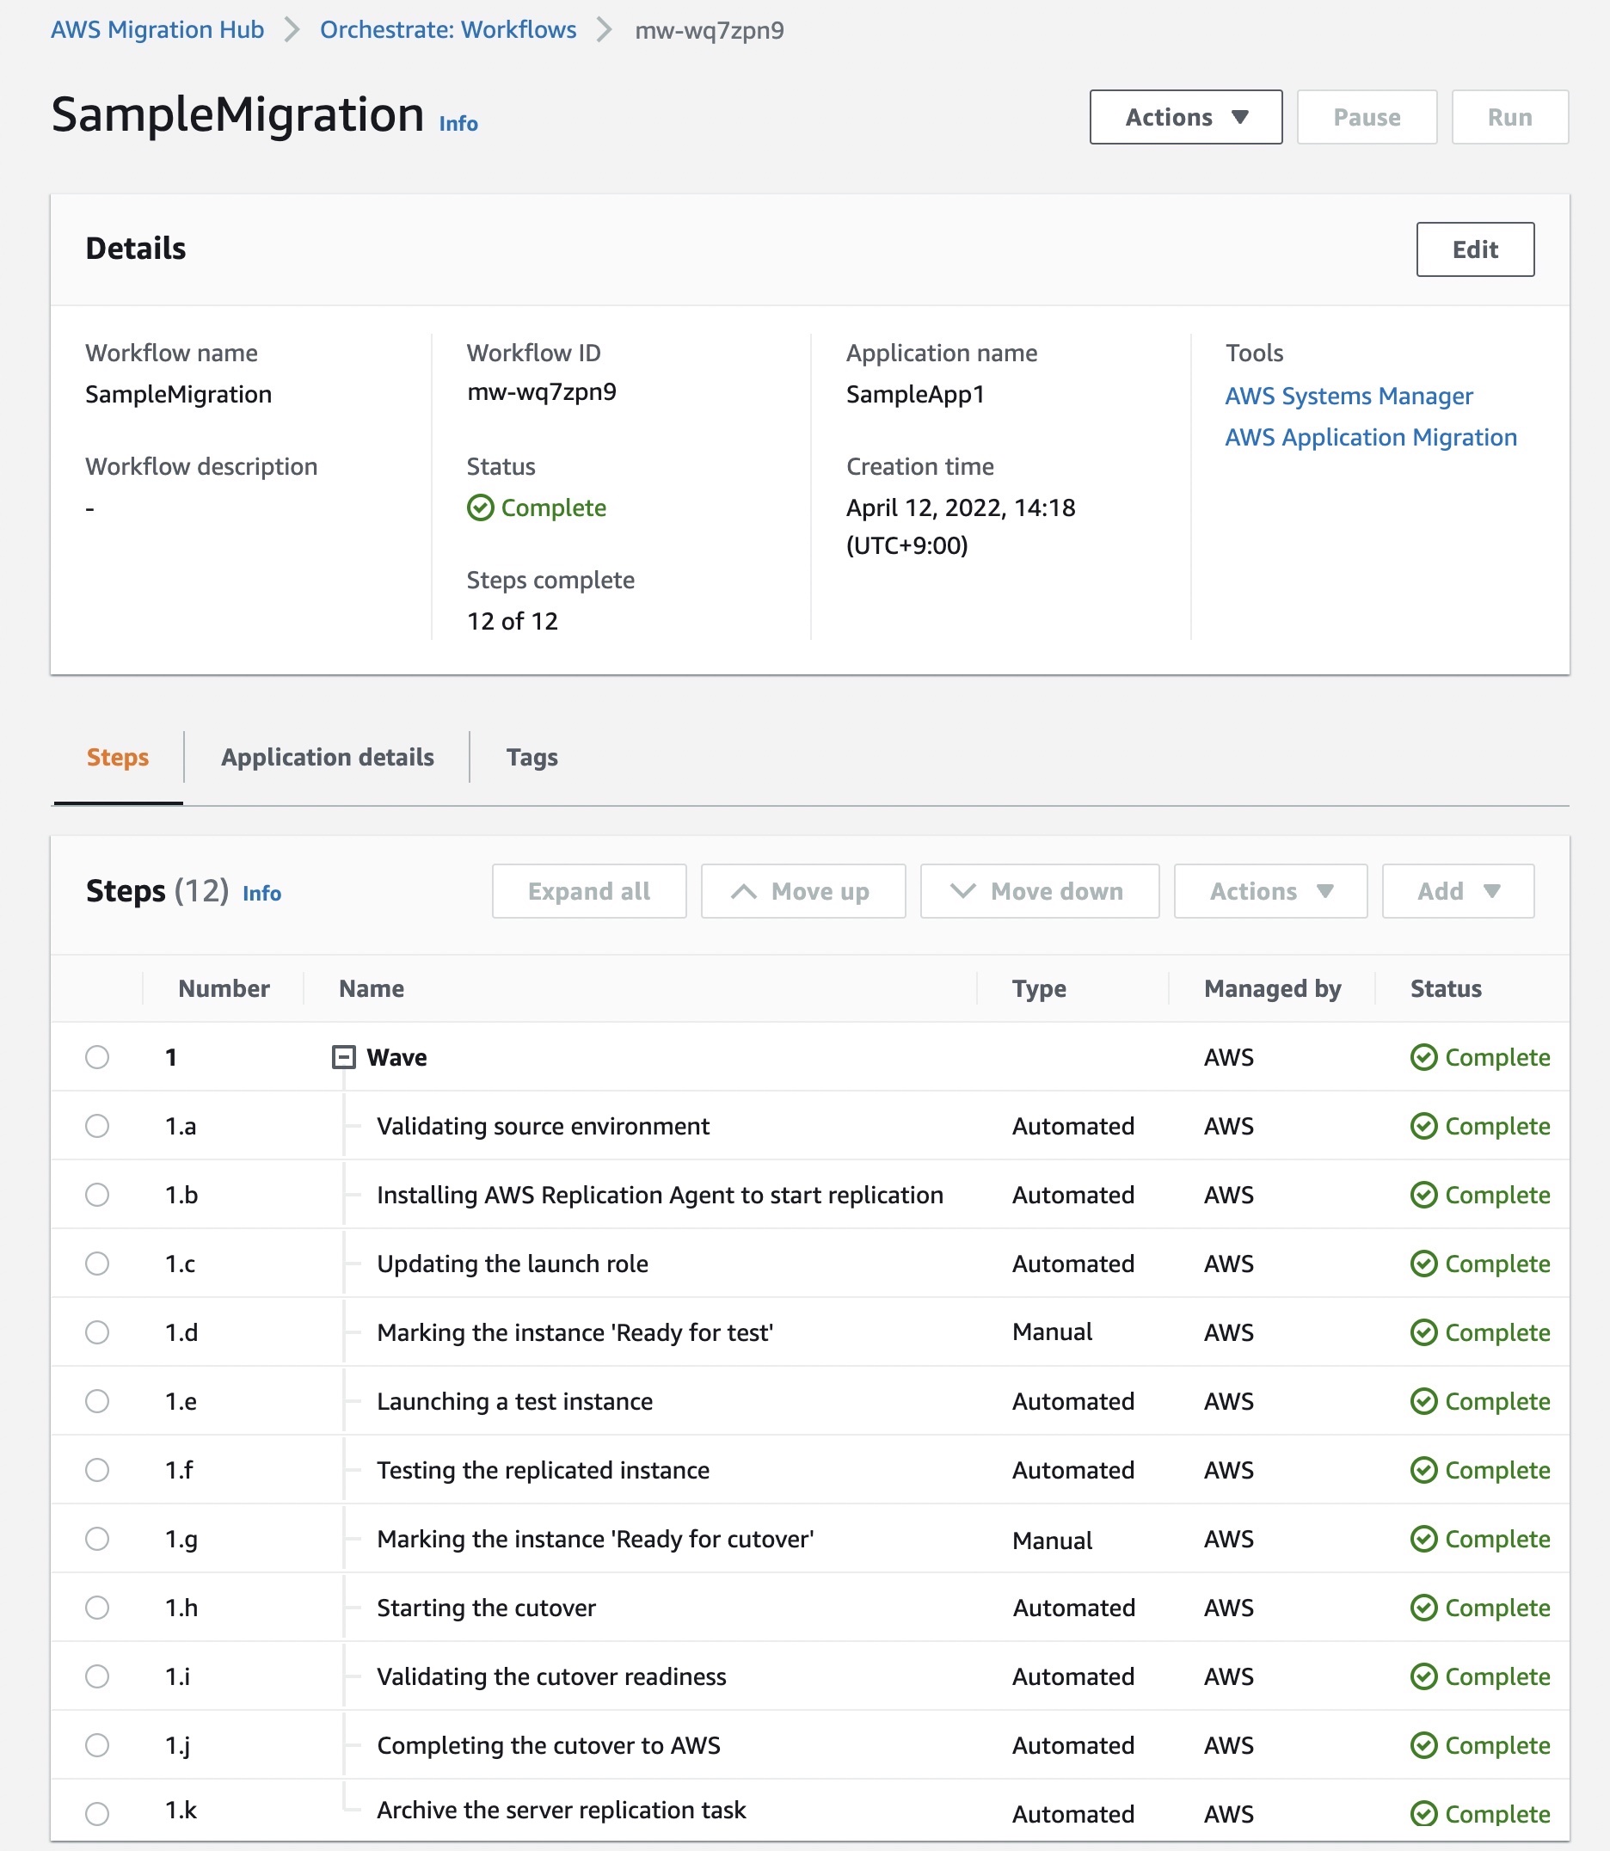Viewport: 1610px width, 1851px height.
Task: Click 'Installing AWS Replication Agent to start replication'
Action: point(661,1194)
